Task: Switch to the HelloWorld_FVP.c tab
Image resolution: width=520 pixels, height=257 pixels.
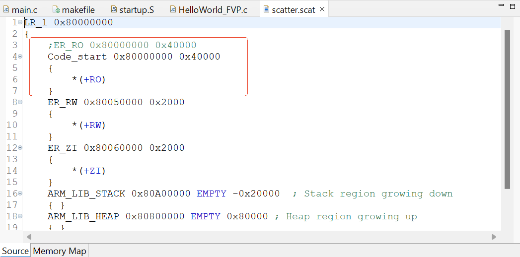Action: click(213, 9)
